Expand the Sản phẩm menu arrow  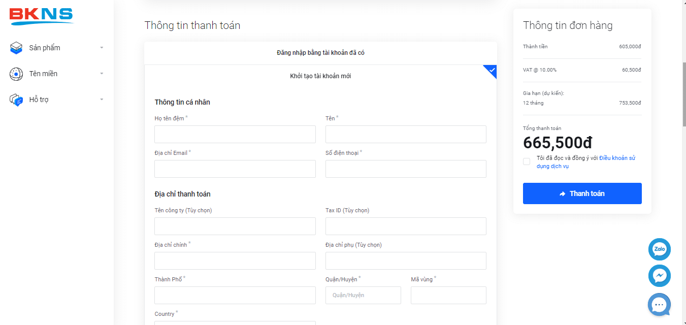102,48
